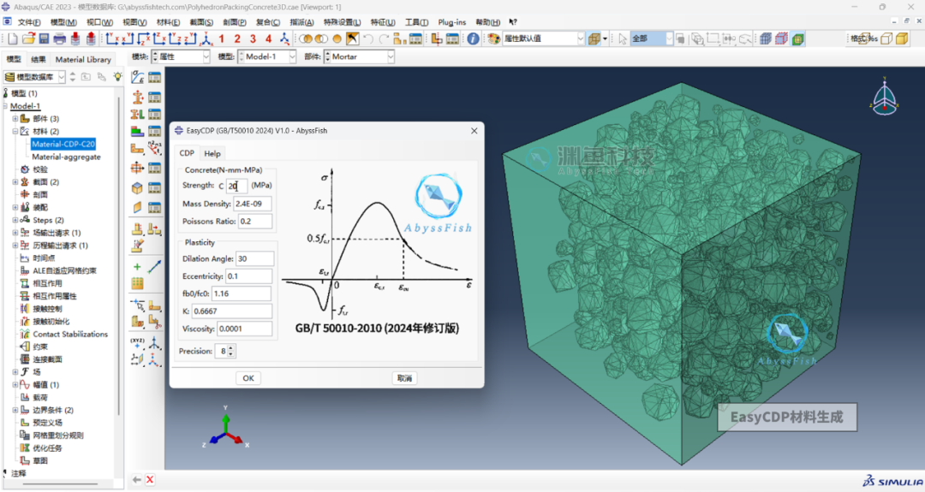Print the current viewport

(60, 39)
